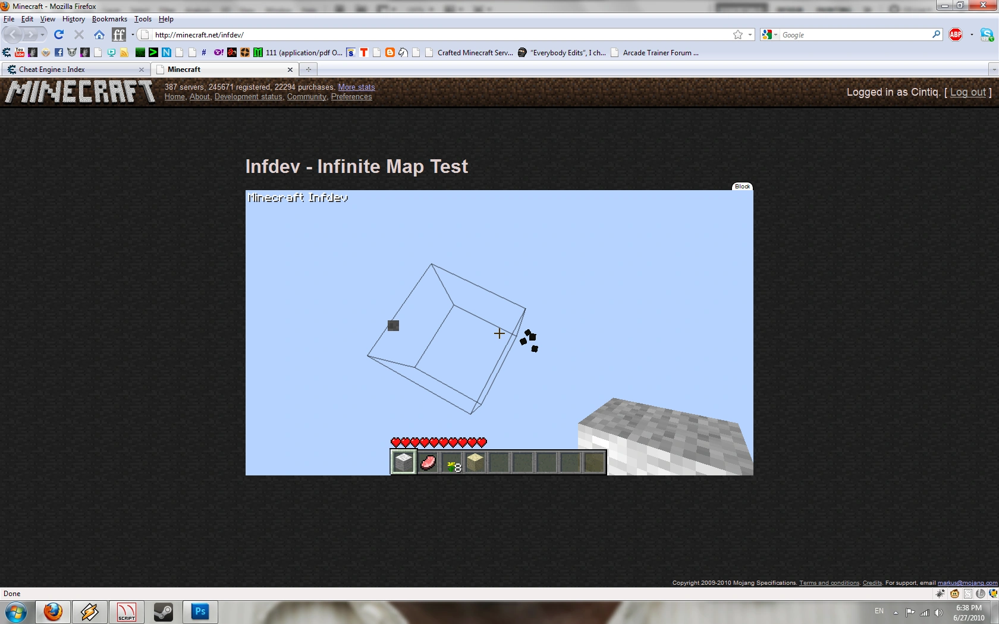Switch to the Cheat Engine :: Index tab

pyautogui.click(x=76, y=70)
